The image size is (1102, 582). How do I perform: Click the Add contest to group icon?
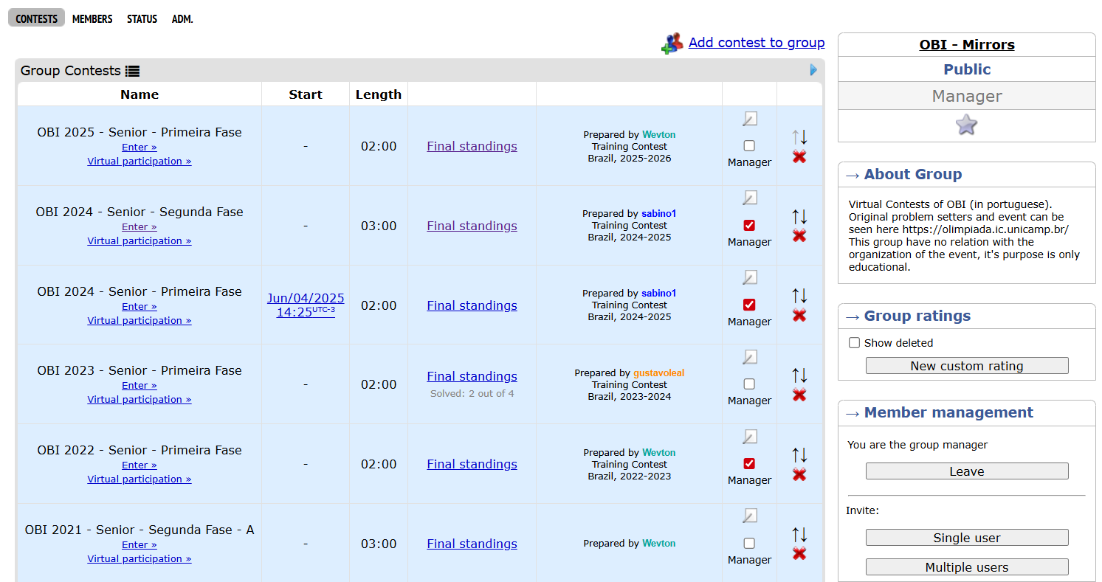(x=672, y=44)
